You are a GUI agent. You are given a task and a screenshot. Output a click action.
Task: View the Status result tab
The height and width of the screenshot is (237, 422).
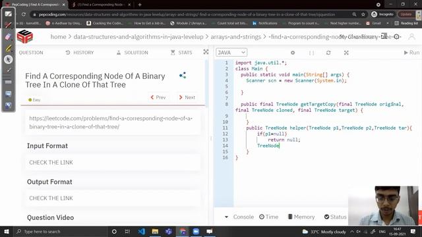pos(336,217)
